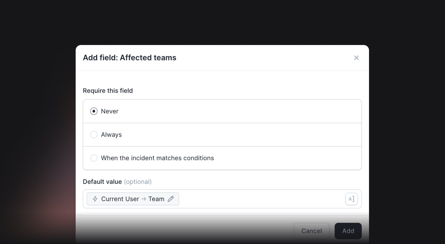The image size is (445, 244).
Task: Choose the incident matches conditions radio button
Action: click(94, 158)
